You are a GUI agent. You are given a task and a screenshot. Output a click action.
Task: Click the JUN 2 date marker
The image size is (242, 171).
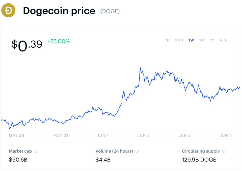(x=144, y=136)
